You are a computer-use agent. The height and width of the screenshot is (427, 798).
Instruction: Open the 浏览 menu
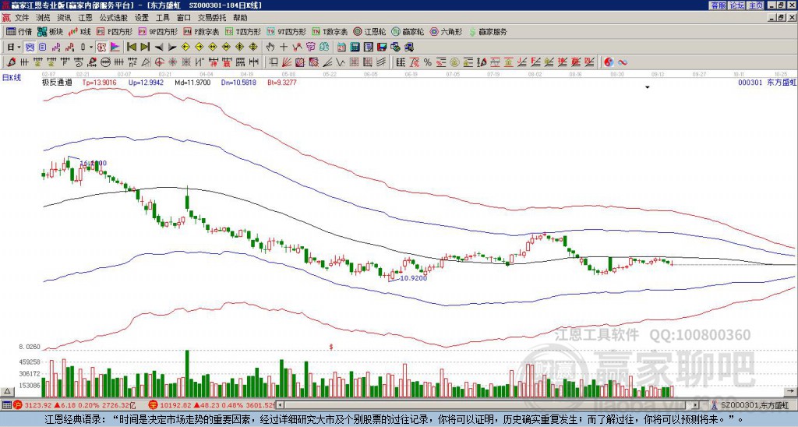tap(43, 18)
